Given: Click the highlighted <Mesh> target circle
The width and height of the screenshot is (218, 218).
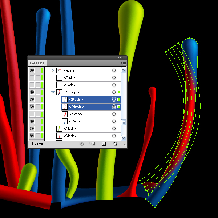Looking at the screenshot, I should [114, 106].
